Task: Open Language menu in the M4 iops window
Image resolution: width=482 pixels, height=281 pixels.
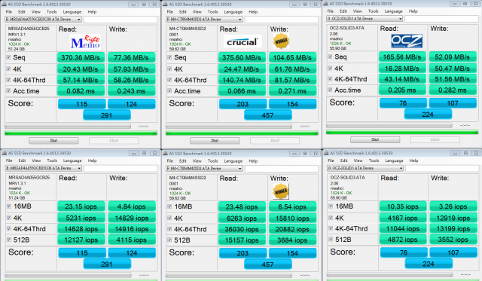Action: (233, 160)
